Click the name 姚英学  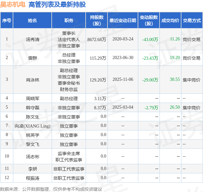point(32,135)
